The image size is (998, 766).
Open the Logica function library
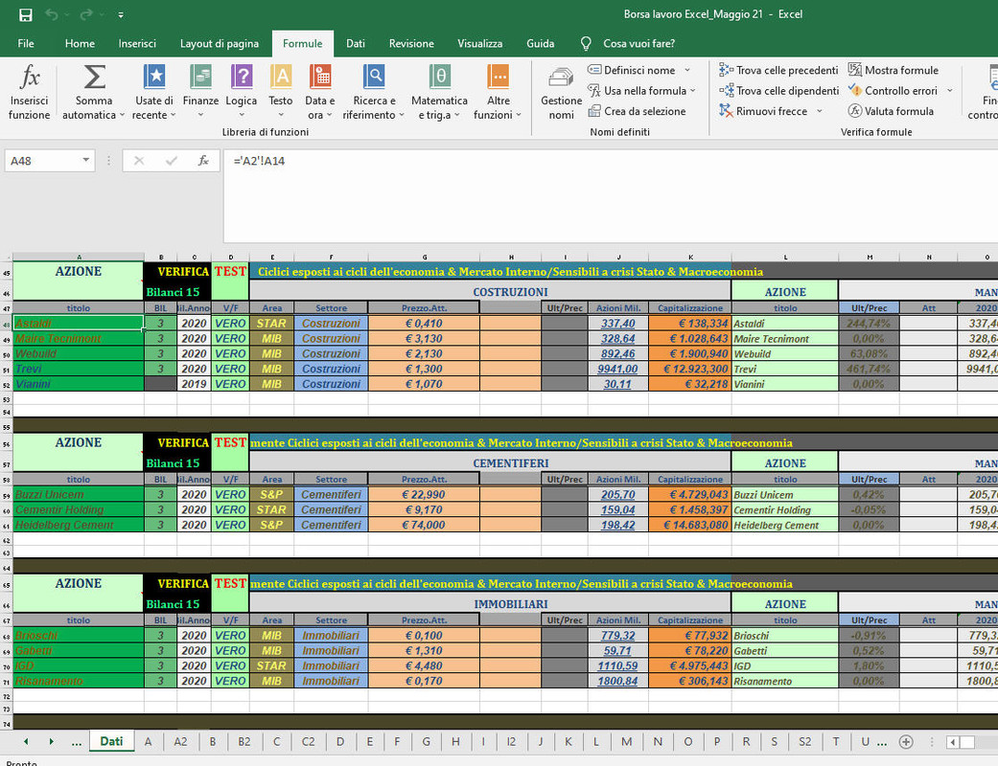point(242,92)
